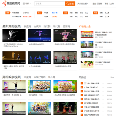116x116 pixels.
Task: Click the orange 分类 category tag
Action: 65,13
